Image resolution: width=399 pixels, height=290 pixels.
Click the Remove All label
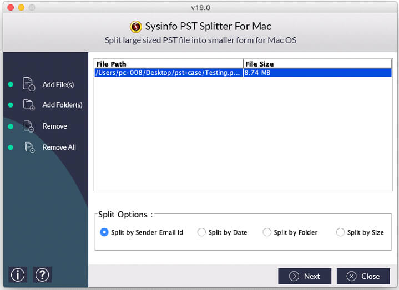(59, 147)
